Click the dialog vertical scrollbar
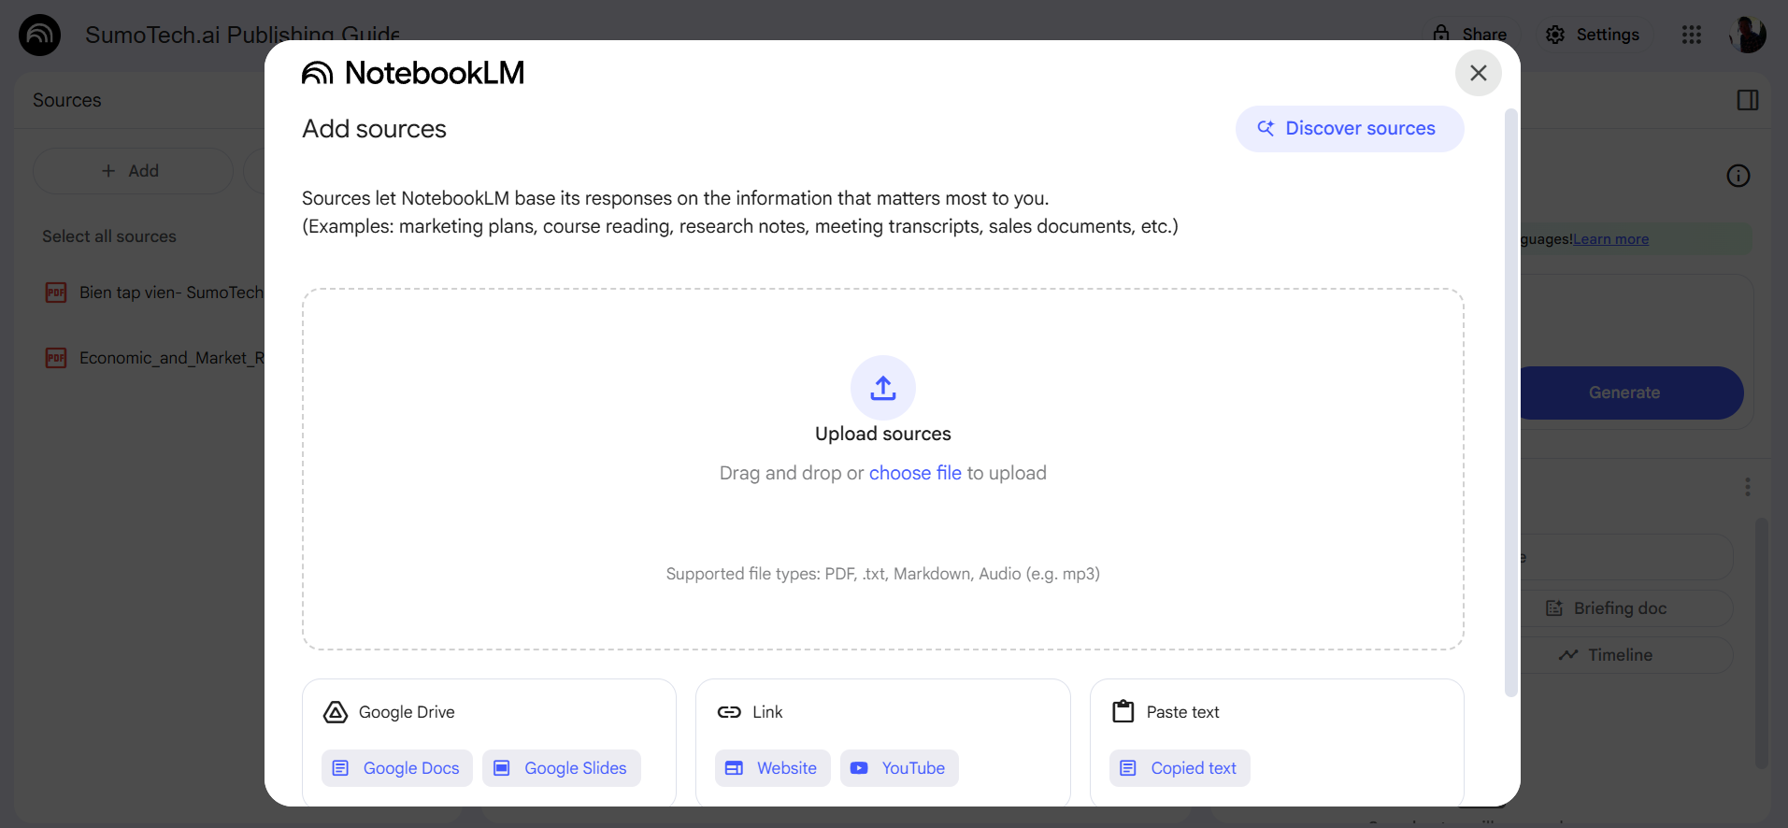 pyautogui.click(x=1510, y=402)
